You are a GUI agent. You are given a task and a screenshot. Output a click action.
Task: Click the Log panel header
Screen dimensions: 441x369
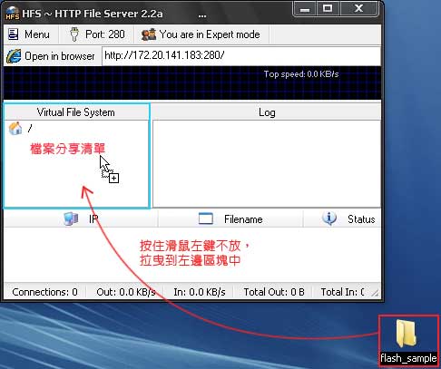point(267,112)
